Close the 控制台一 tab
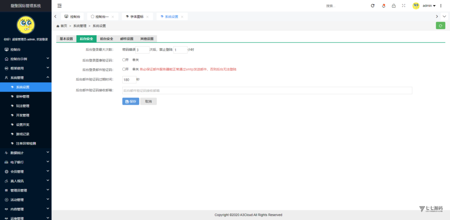450x220 pixels. click(112, 17)
